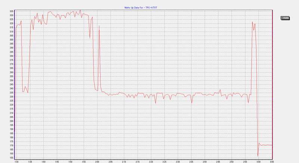This screenshot has width=299, height=163.
Task: Click the 335 label on the Y axis
Action: point(12,11)
